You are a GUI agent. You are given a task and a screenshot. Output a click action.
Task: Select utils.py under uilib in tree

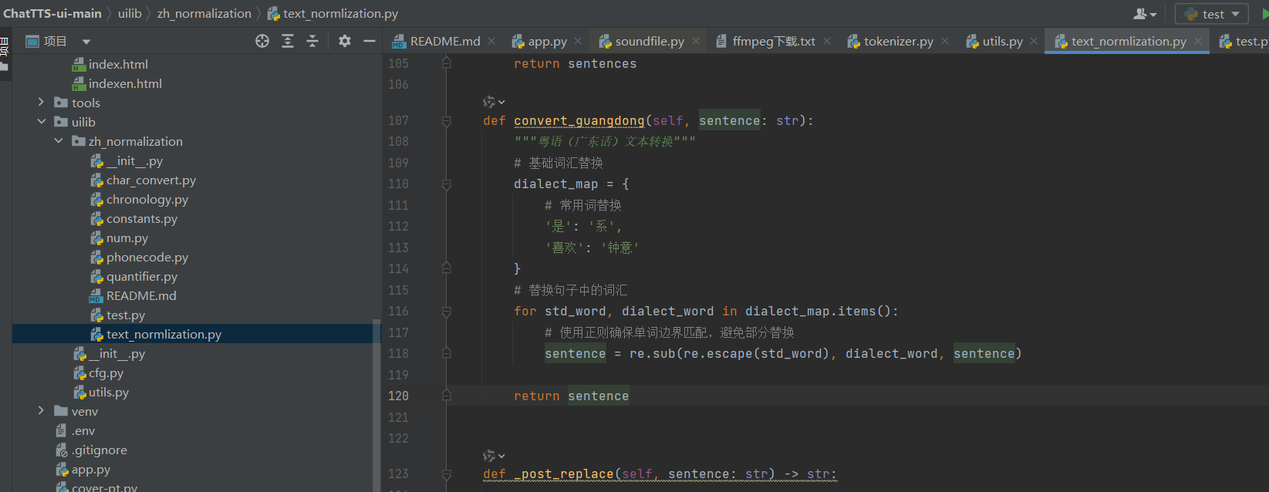point(109,393)
